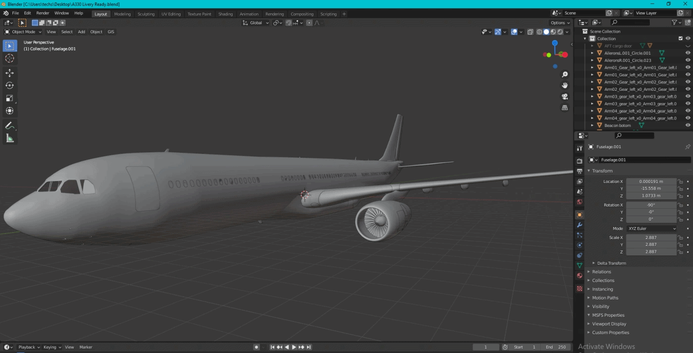Hide AileronsL.001_Circle.001 using eye icon
This screenshot has width=693, height=353.
pyautogui.click(x=688, y=53)
